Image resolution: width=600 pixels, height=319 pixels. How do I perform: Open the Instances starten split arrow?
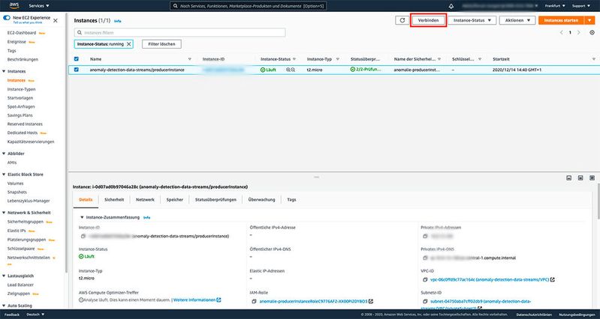[x=589, y=20]
